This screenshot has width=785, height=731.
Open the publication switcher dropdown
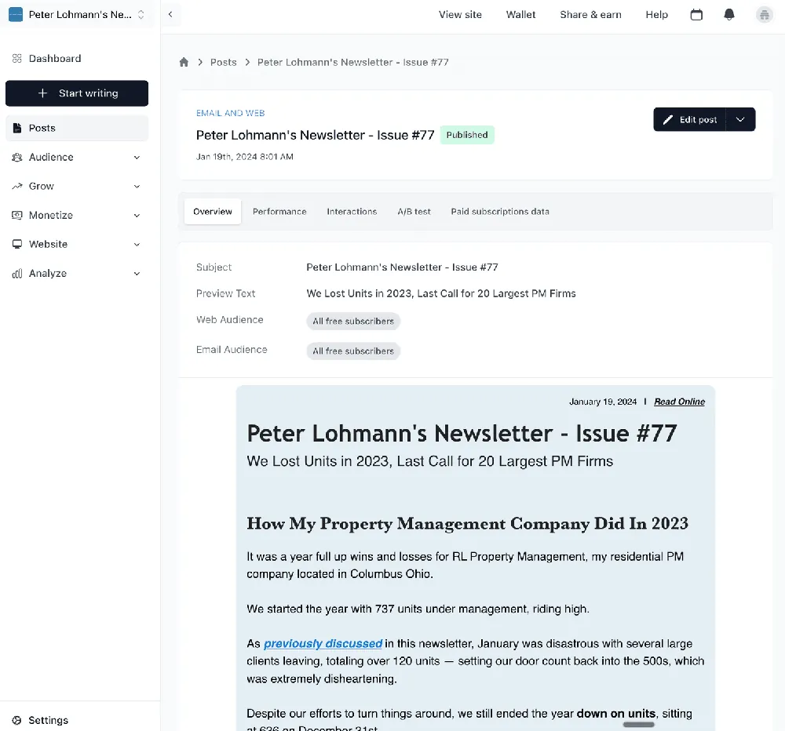point(141,14)
